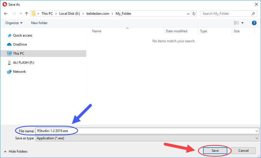Image resolution: width=261 pixels, height=158 pixels.
Task: Go up one folder level
Action: (x=27, y=14)
